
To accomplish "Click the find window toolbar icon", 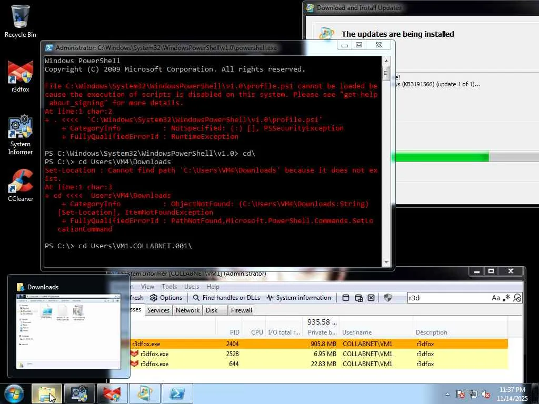I will [x=346, y=298].
